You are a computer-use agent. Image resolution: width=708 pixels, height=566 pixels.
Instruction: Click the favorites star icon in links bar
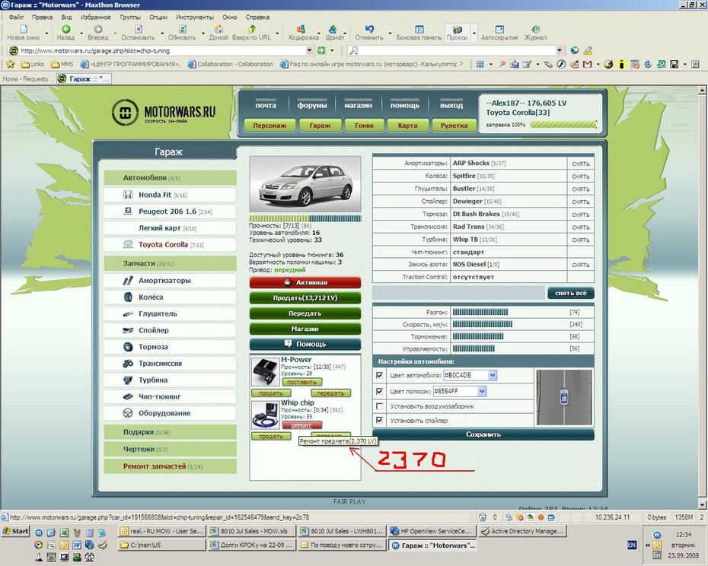click(x=11, y=64)
